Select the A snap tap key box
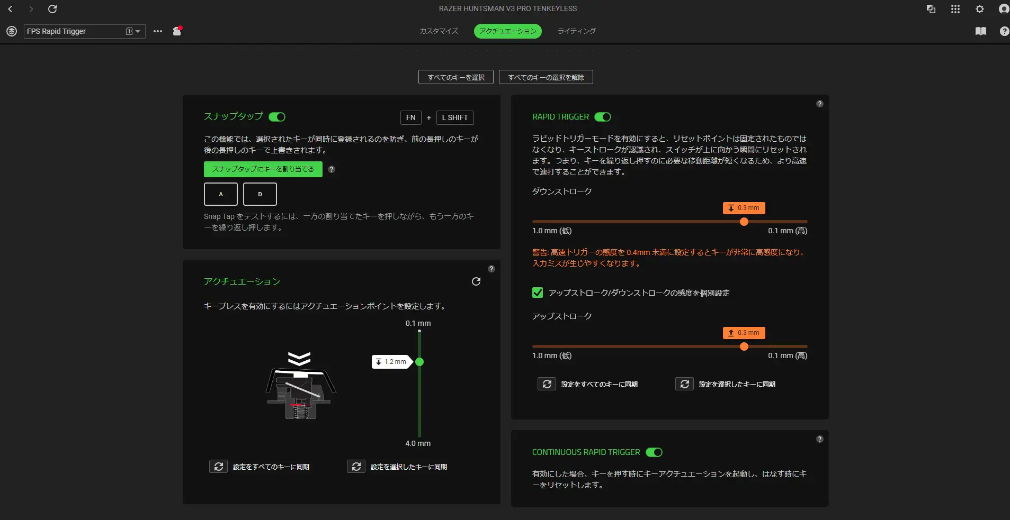Screen dimensions: 1010x520 221,194
